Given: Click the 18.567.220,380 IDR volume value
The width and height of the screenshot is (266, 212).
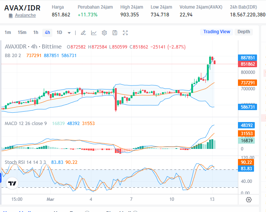Looking at the screenshot, I should tap(248, 15).
